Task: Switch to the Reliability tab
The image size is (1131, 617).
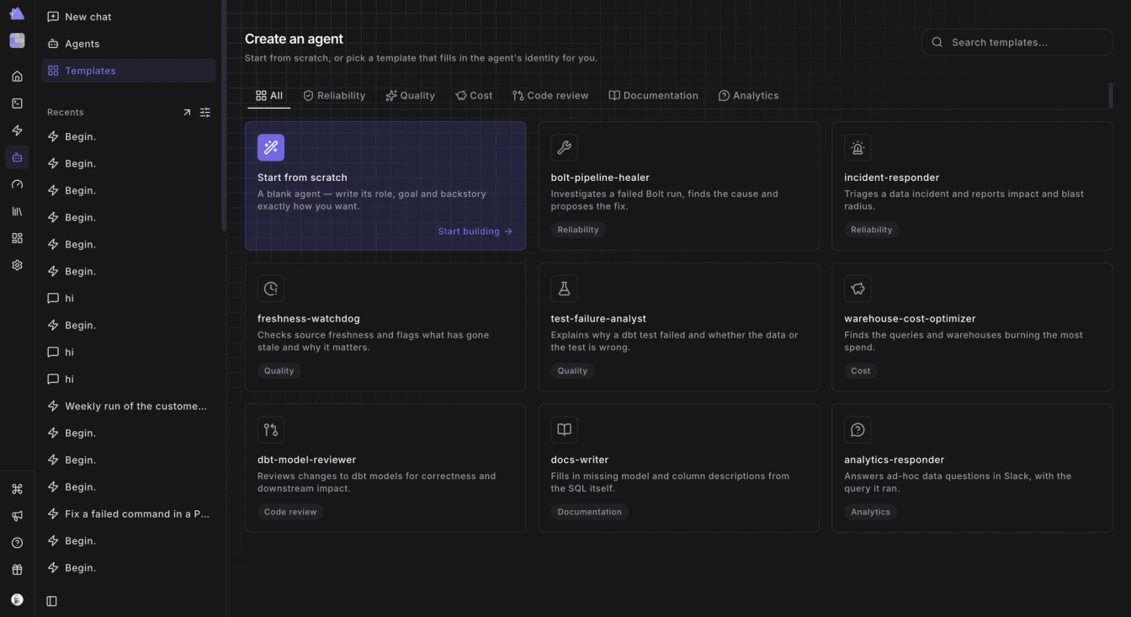Action: tap(334, 96)
